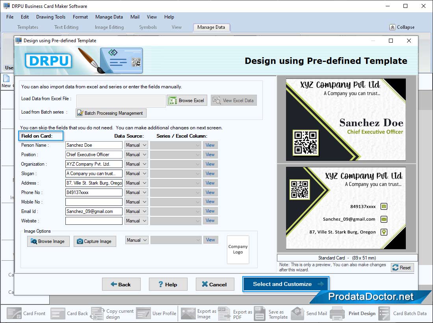Click the Slogan input field

[94, 174]
